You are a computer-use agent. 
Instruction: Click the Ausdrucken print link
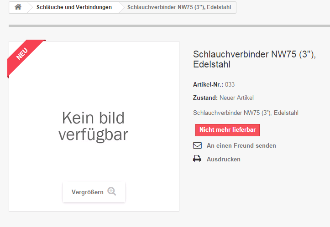223,159
